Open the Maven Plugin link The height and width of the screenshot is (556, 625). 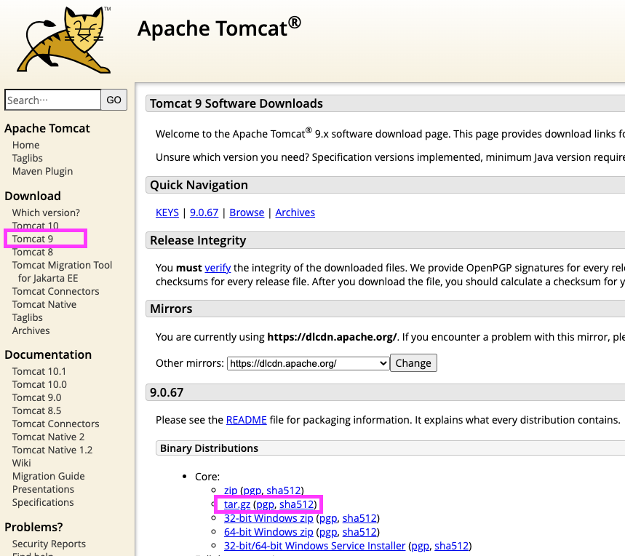(42, 171)
